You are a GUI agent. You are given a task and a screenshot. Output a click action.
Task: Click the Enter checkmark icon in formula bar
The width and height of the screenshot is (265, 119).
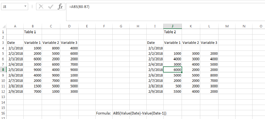(51, 7)
